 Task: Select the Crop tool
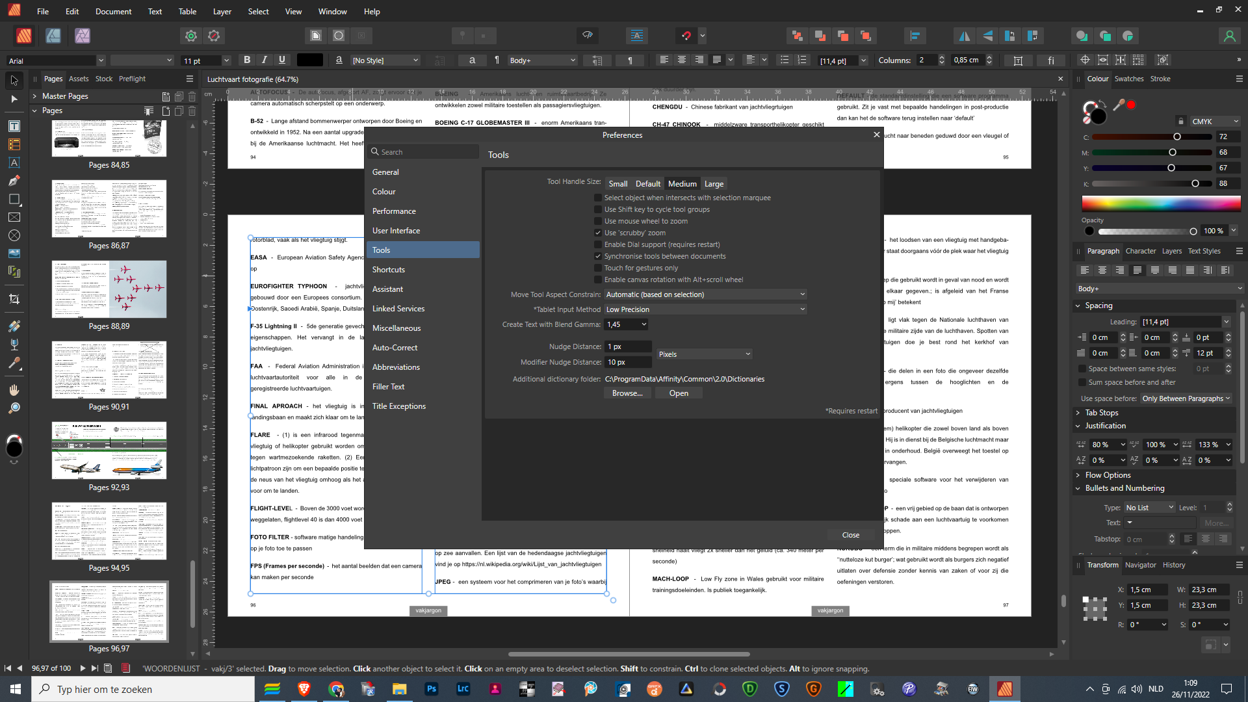14,299
